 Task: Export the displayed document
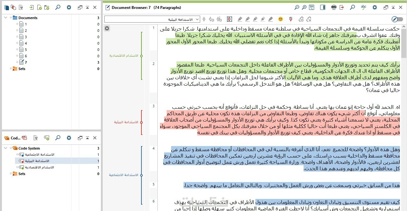tap(342, 7)
